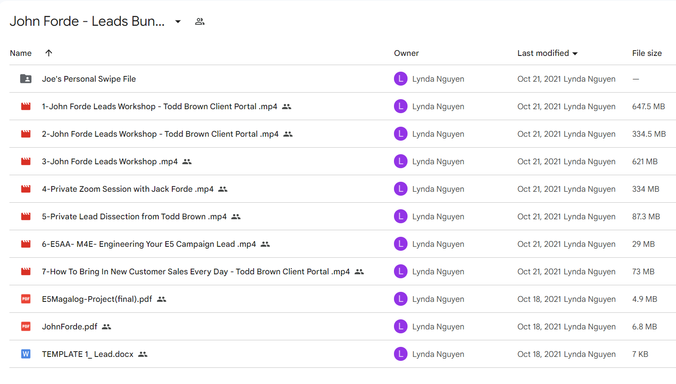Click the 29 MB file size value
This screenshot has width=676, height=384.
tap(644, 244)
